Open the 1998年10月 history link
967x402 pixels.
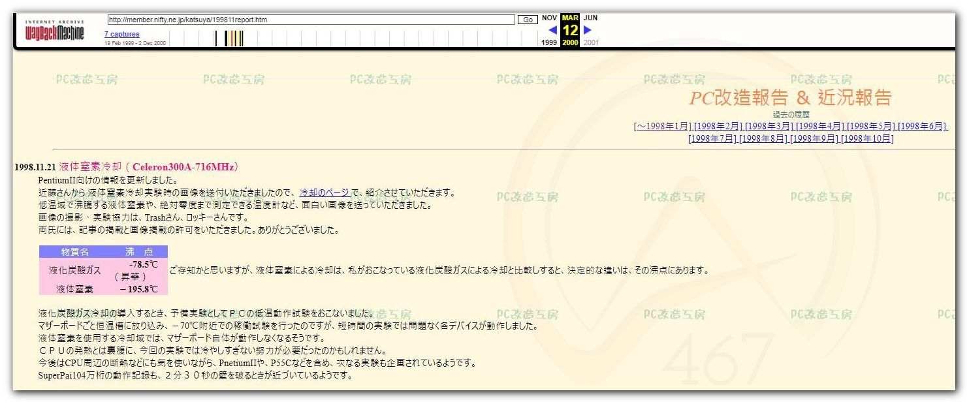tap(868, 138)
